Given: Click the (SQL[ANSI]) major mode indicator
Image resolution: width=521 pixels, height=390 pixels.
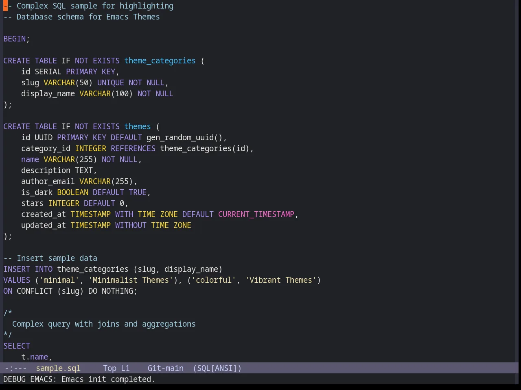Looking at the screenshot, I should 217,368.
